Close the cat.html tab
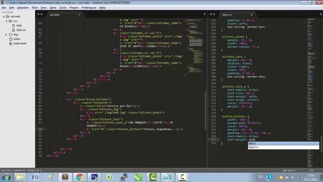 [x=79, y=15]
